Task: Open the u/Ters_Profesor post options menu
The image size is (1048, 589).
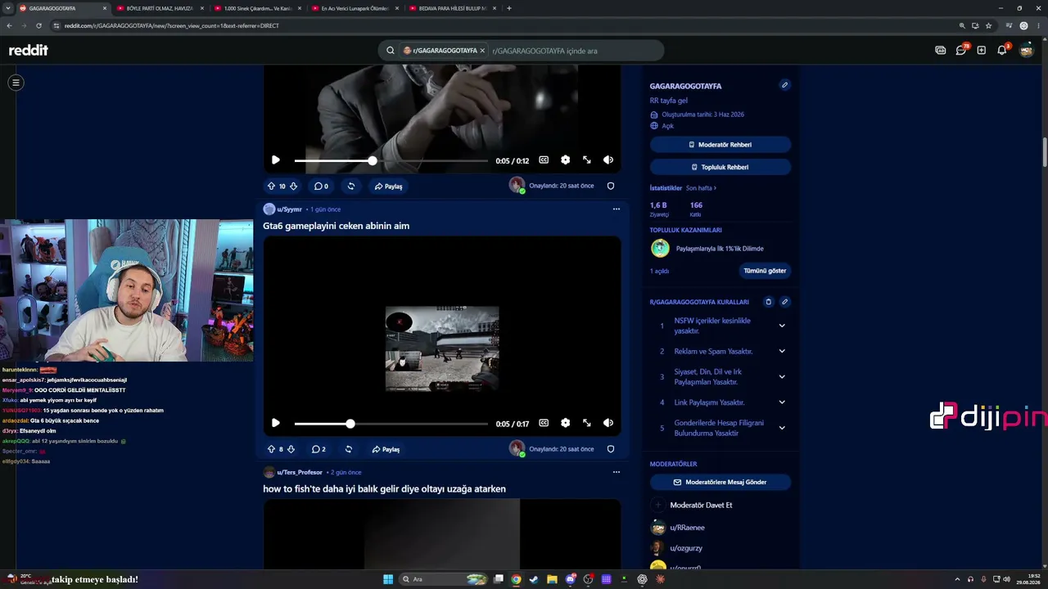Action: coord(617,472)
